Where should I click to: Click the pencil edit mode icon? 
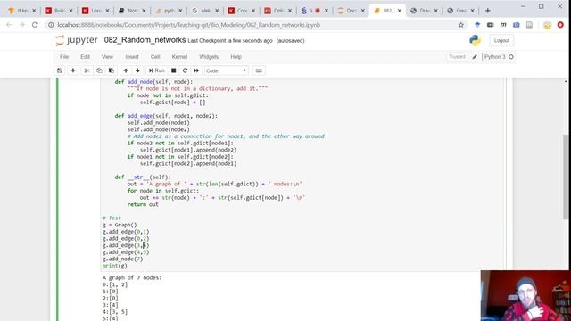475,57
